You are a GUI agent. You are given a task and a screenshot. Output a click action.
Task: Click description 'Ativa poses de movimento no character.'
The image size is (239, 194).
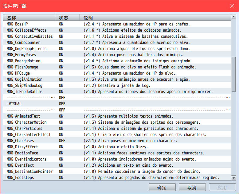(x=138, y=141)
